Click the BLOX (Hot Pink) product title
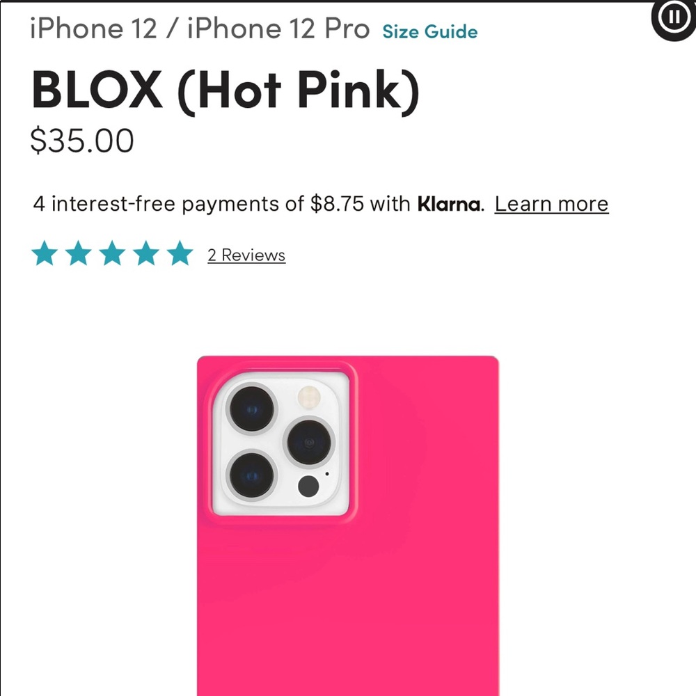Screen dimensions: 696x696 [224, 89]
